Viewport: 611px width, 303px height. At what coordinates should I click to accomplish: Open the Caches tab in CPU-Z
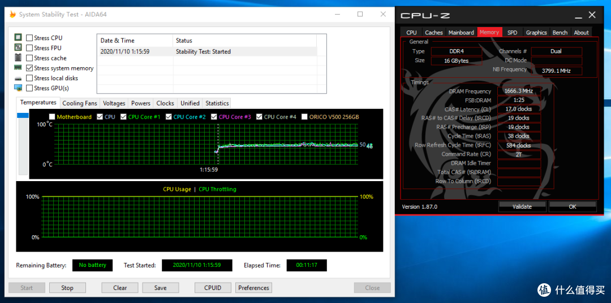tap(434, 33)
